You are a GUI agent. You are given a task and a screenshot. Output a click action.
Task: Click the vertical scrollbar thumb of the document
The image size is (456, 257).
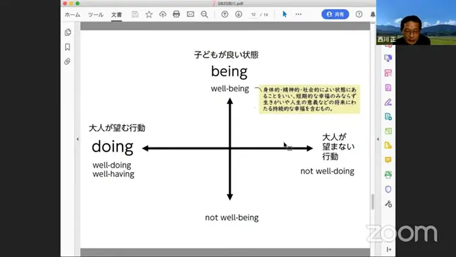click(x=373, y=202)
